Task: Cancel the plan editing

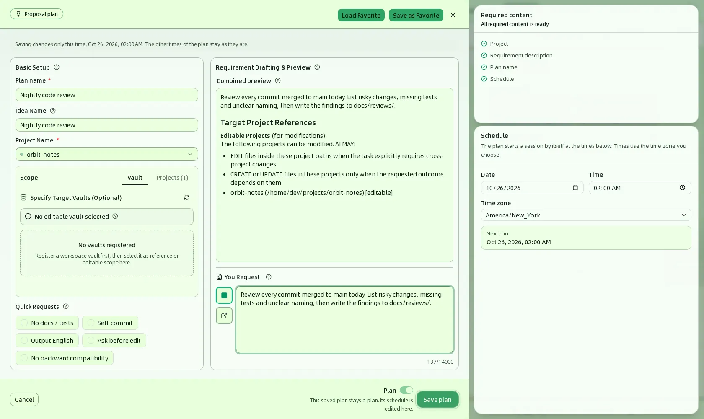Action: 24,399
